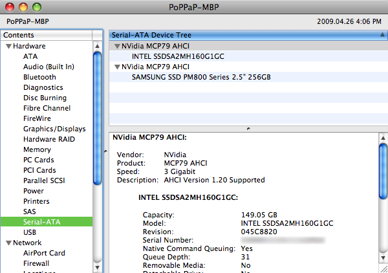Click AHCI Version 1.20 Supported description
This screenshot has height=273, width=388.
[214, 180]
